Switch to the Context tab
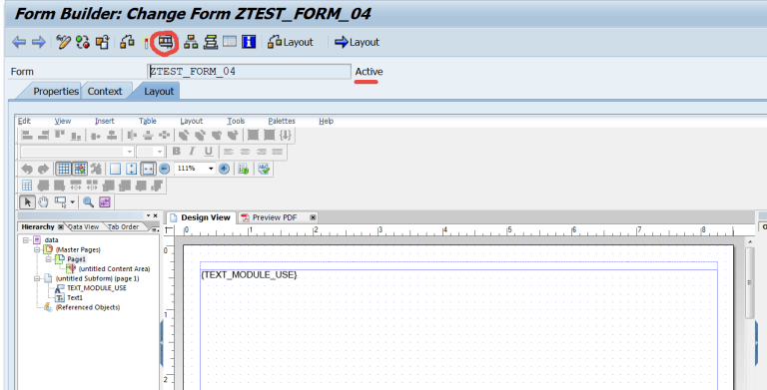Screen dimensions: 767x390 (105, 92)
